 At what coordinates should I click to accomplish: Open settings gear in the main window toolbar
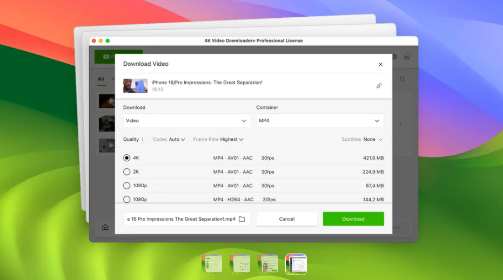point(394,57)
